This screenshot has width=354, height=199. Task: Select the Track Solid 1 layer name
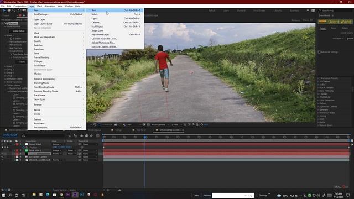tap(35, 150)
